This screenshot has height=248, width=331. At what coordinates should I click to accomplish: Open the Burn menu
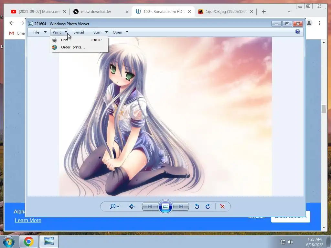coord(97,32)
